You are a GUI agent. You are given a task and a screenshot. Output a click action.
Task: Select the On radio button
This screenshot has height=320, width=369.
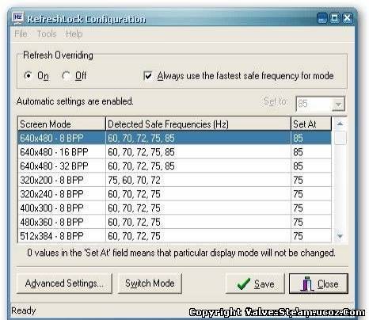tap(28, 76)
